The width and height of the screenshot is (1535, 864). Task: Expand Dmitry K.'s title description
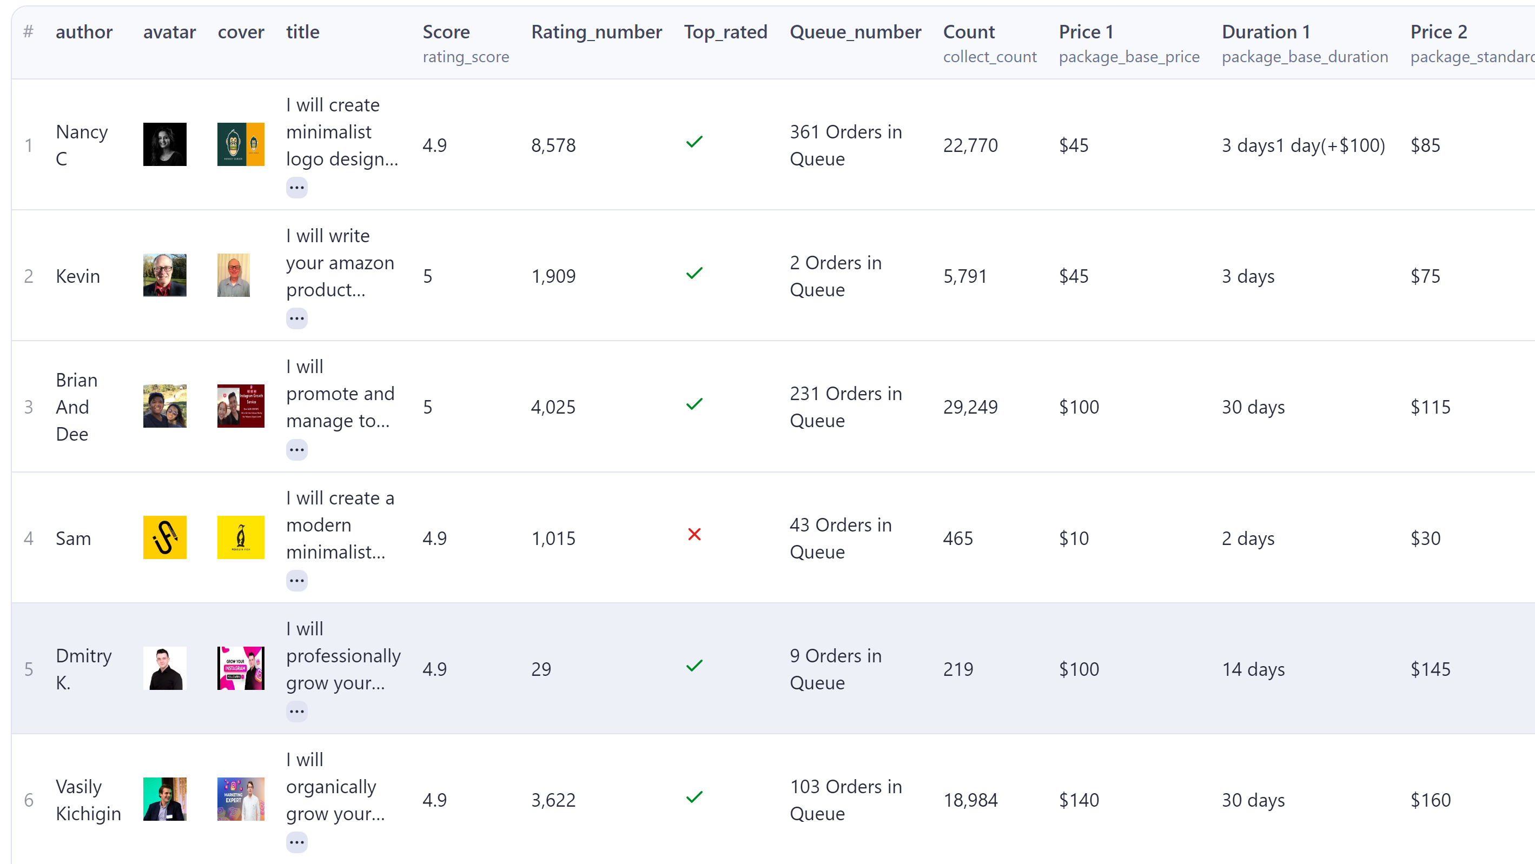click(x=297, y=710)
